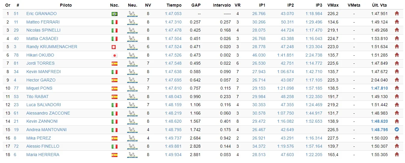
Task: Click lap time 1:49.934 for HERRERA
Action: click(x=173, y=155)
